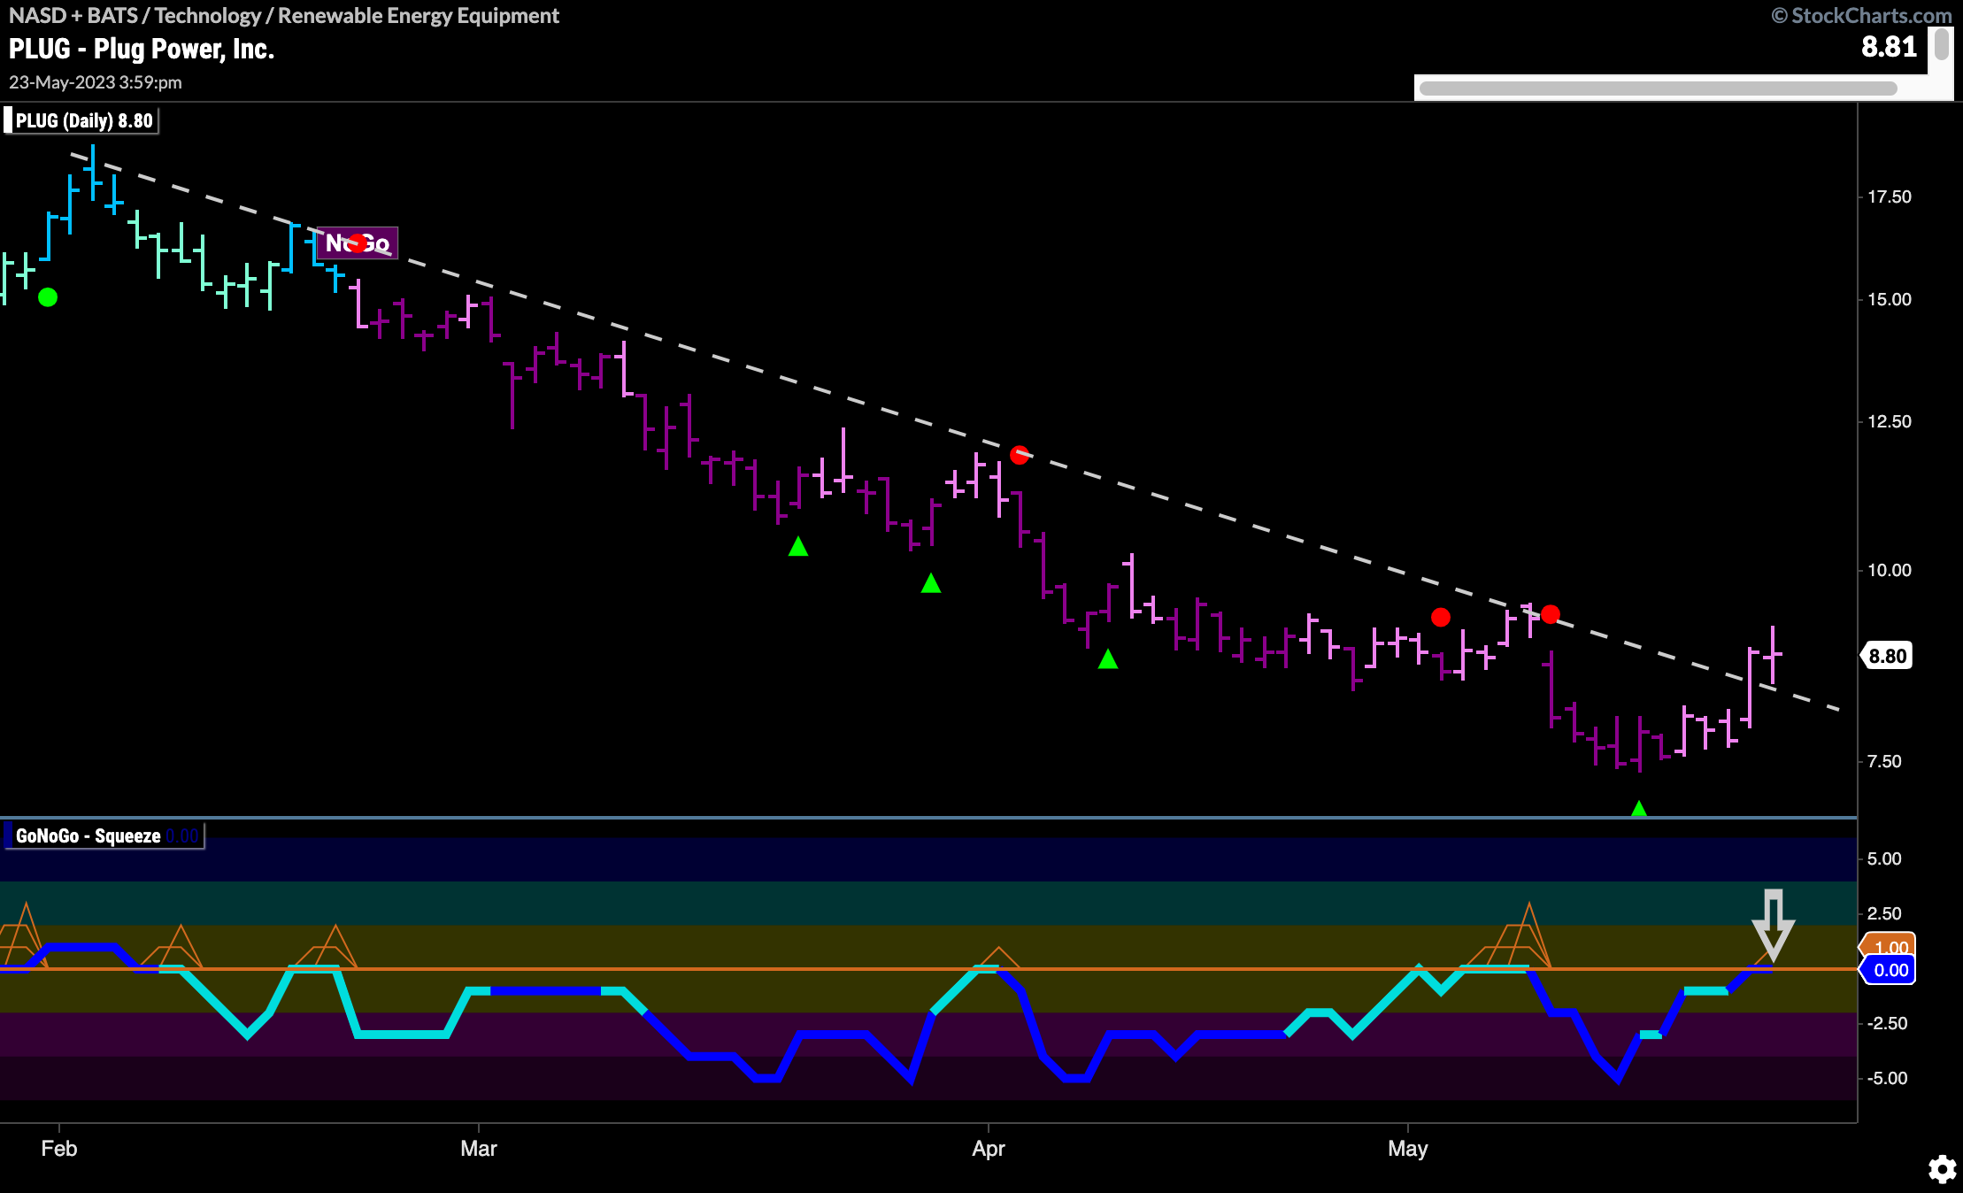Click the 17.50 price axis label
This screenshot has height=1193, width=1963.
click(1890, 196)
